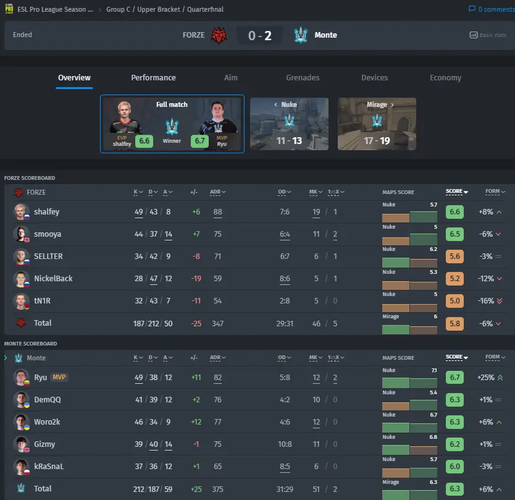The width and height of the screenshot is (515, 500).
Task: Click the comments speech bubble icon
Action: pos(472,9)
